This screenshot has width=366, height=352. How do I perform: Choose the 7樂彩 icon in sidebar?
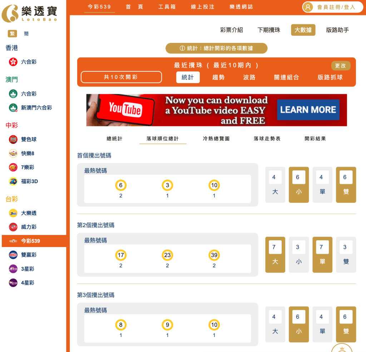click(x=13, y=167)
